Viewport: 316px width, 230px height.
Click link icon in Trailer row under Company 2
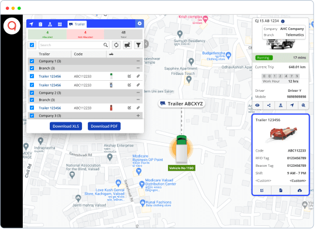tap(138, 108)
